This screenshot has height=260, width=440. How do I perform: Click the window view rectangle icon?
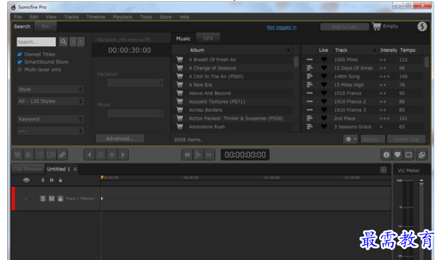tap(408, 155)
